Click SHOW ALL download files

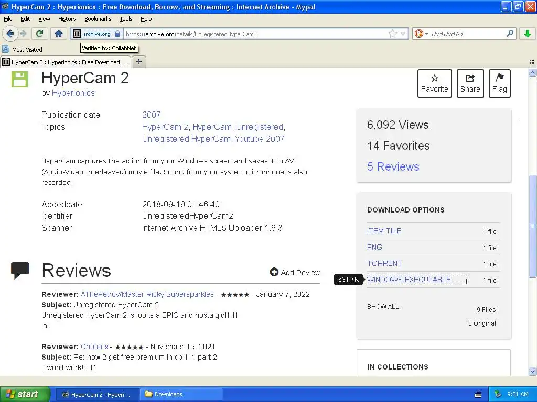(383, 307)
